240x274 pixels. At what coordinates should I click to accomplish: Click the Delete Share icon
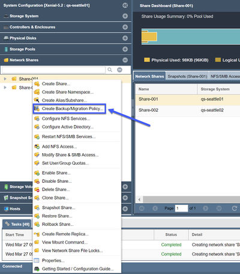tap(37, 189)
